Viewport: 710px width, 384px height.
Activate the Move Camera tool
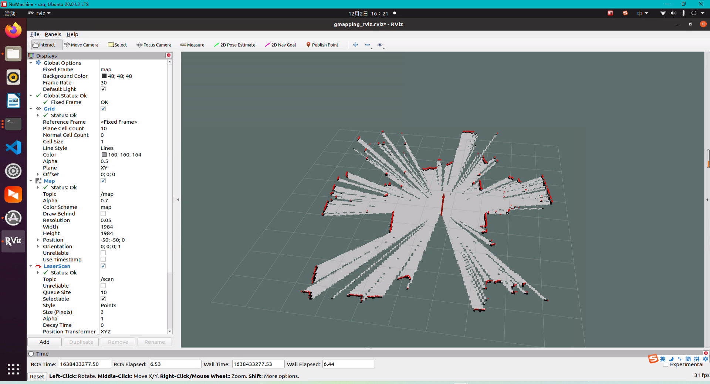point(81,45)
